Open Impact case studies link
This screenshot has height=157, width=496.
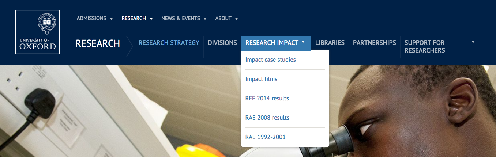(271, 60)
